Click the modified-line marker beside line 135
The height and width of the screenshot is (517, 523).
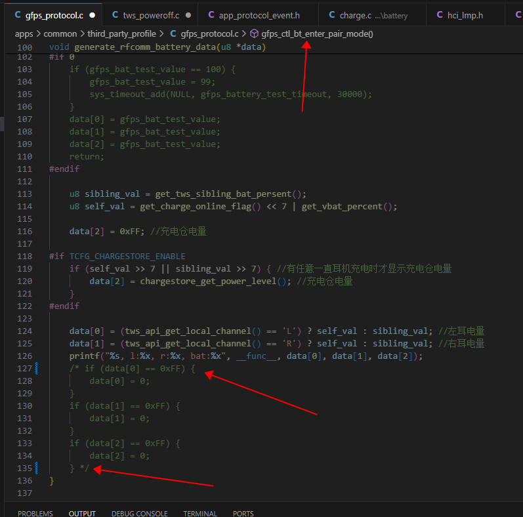tap(36, 468)
